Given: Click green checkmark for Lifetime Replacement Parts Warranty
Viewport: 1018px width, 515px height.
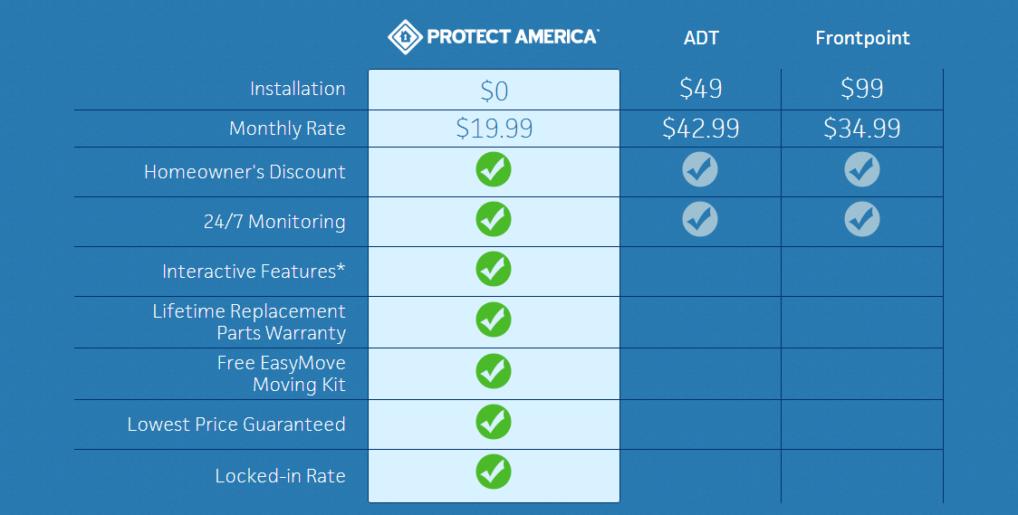Looking at the screenshot, I should pyautogui.click(x=494, y=319).
